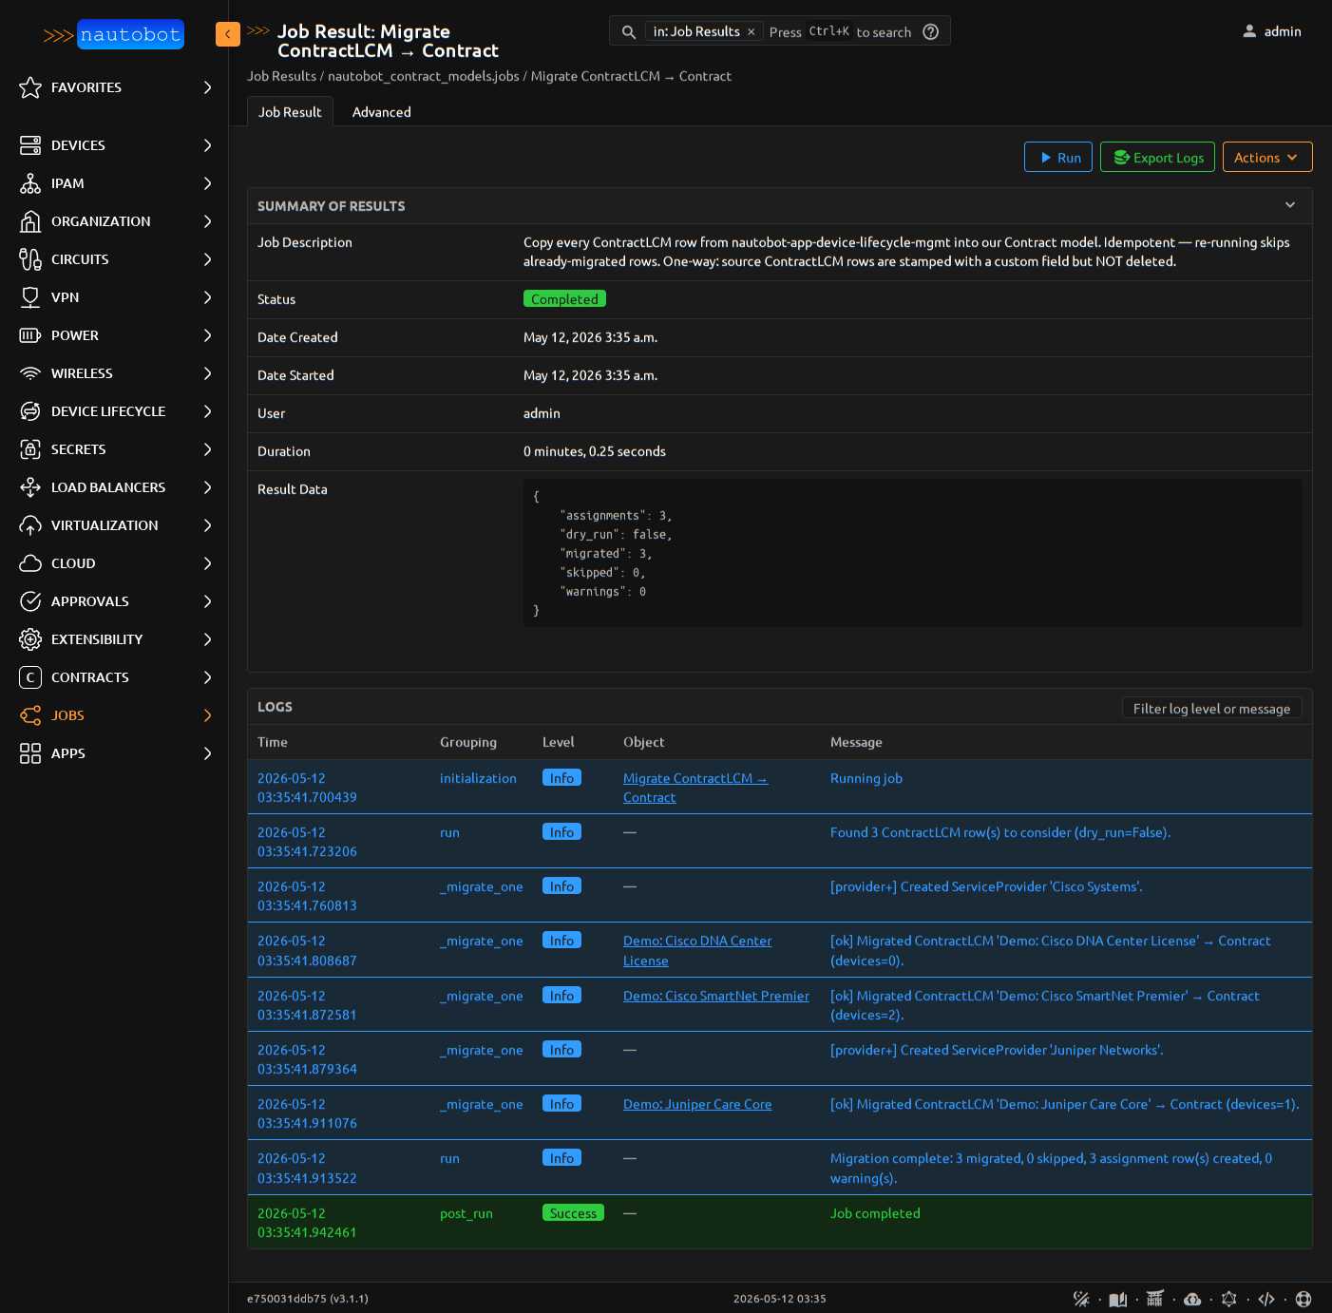Click the Result Data JSON block

pyautogui.click(x=912, y=553)
